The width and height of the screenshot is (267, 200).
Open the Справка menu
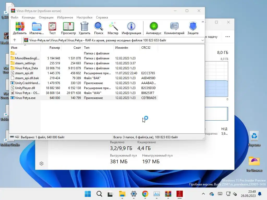pyautogui.click(x=102, y=17)
